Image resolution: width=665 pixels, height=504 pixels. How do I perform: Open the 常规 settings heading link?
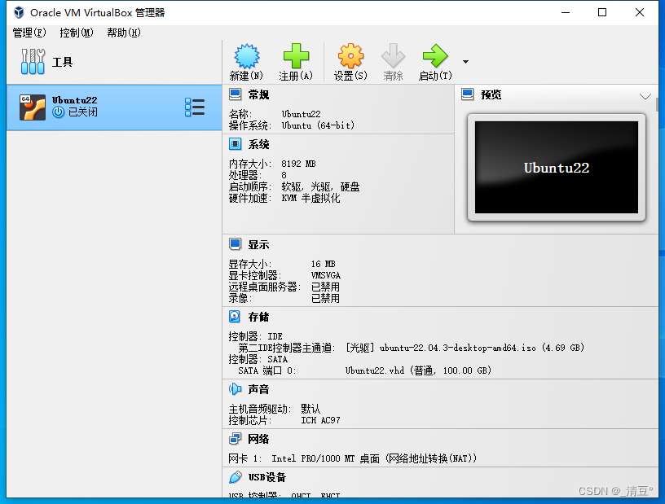point(258,94)
